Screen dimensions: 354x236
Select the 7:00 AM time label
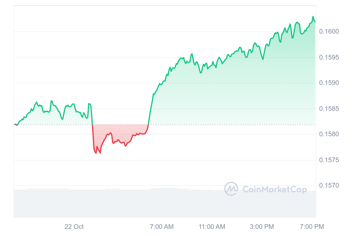(162, 227)
